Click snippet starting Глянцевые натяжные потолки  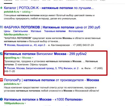tap(49, 17)
